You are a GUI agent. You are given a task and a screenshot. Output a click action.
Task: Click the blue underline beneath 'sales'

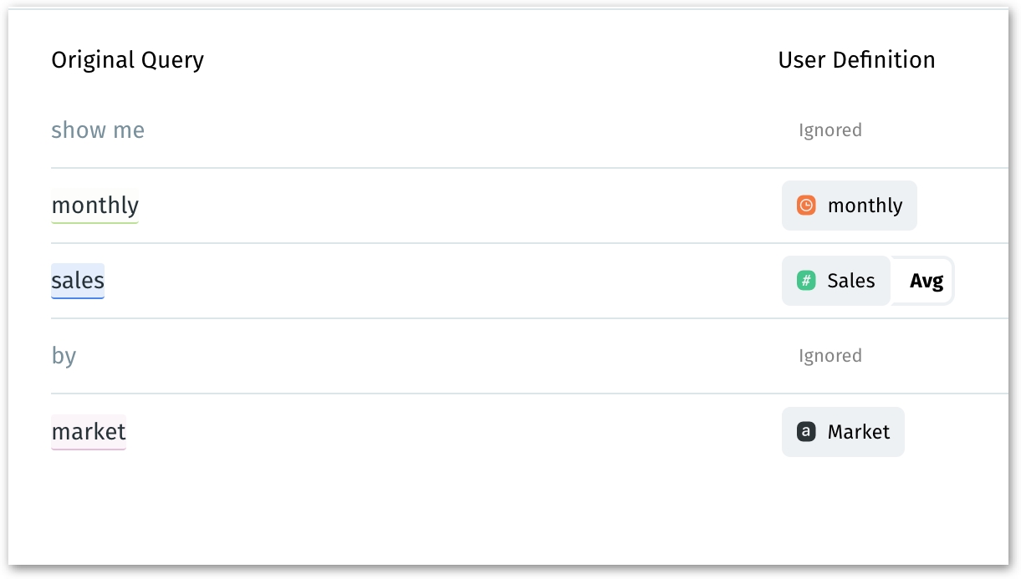pyautogui.click(x=78, y=297)
